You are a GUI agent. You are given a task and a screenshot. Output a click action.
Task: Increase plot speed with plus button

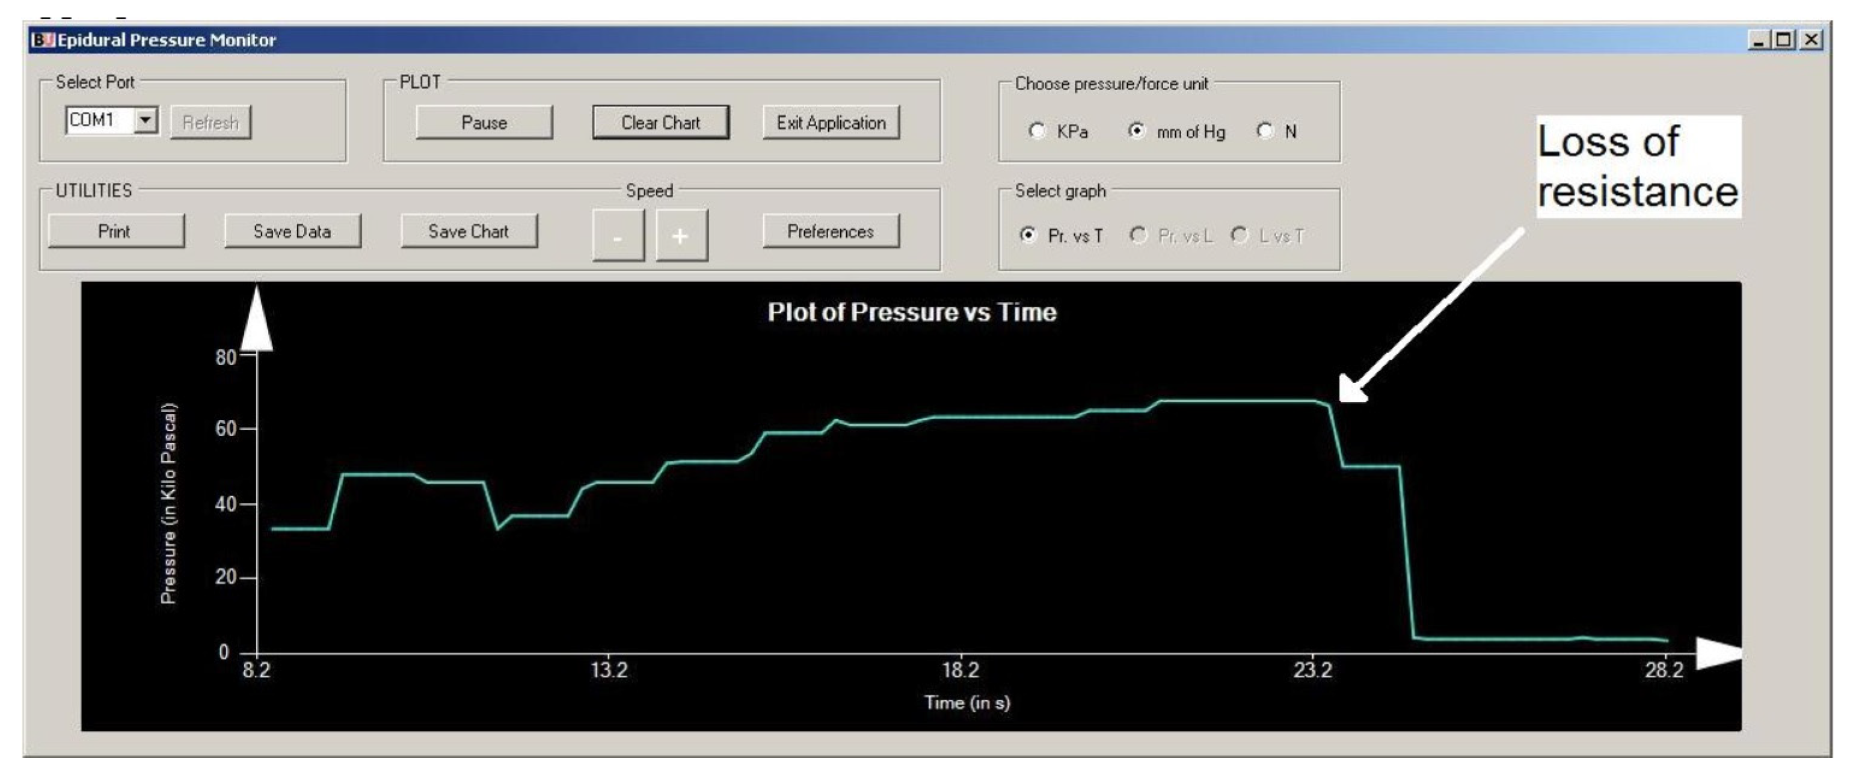pos(681,236)
